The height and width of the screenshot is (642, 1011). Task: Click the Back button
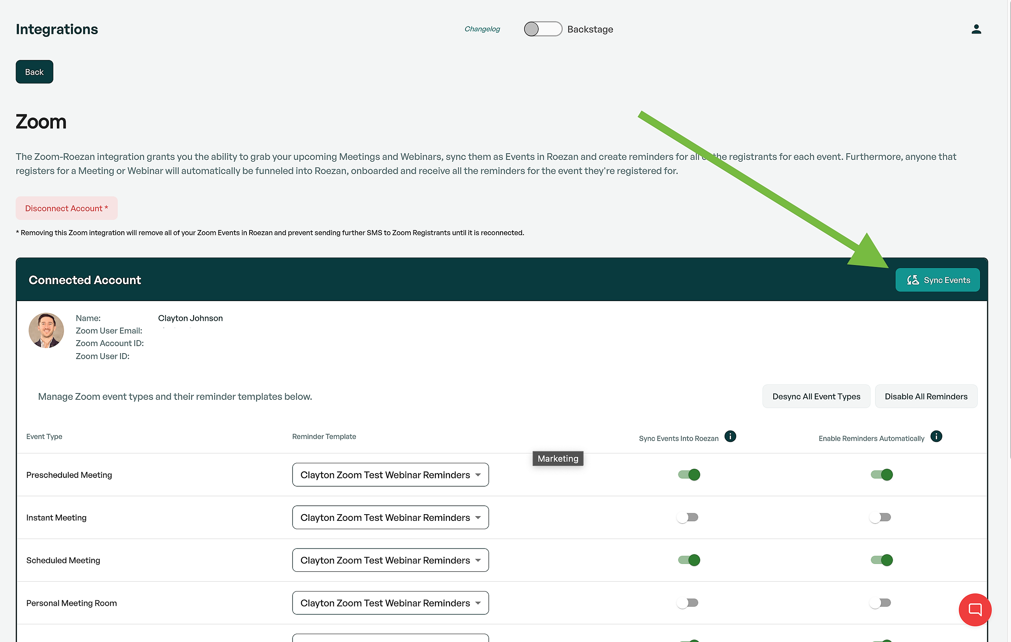34,72
